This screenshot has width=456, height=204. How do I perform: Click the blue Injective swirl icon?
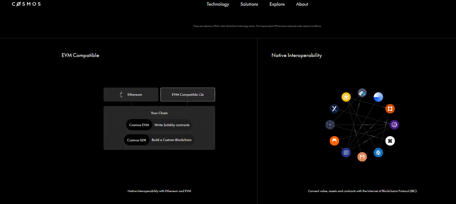coord(378,153)
